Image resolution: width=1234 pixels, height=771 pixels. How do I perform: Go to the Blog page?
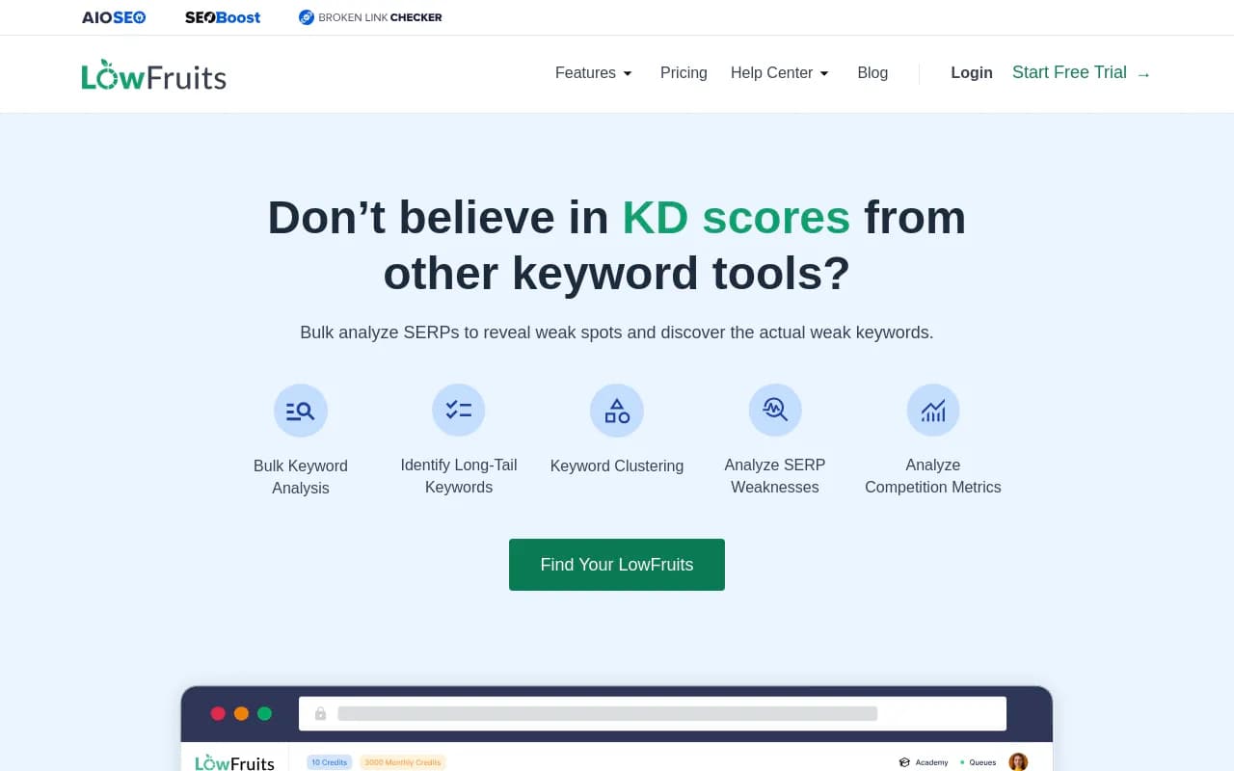pyautogui.click(x=872, y=72)
